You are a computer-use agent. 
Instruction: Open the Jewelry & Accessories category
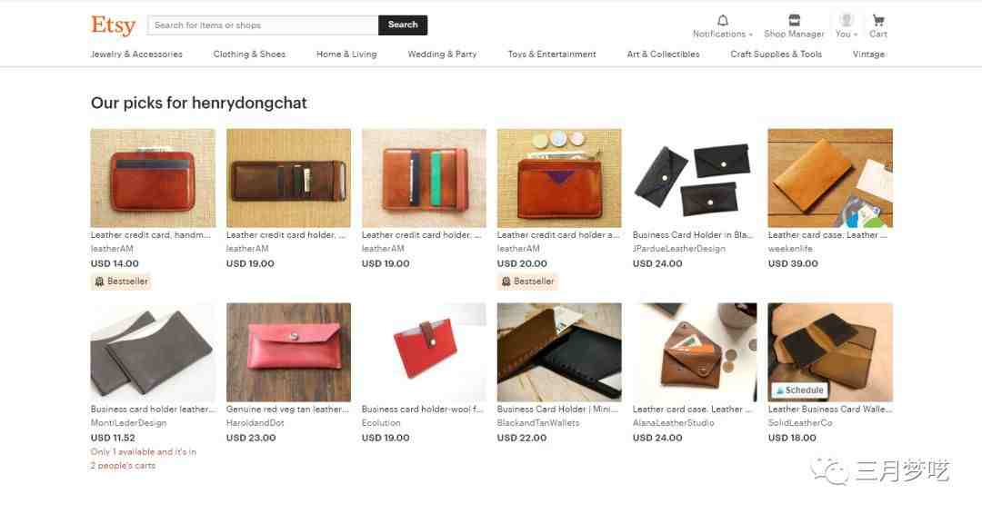pyautogui.click(x=136, y=54)
